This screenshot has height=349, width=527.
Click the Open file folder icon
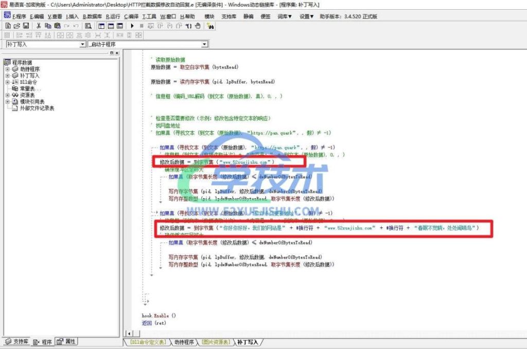[x=16, y=25]
